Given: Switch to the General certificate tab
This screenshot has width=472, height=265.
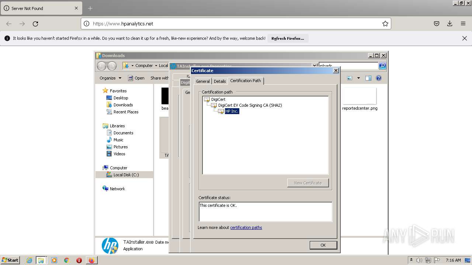Looking at the screenshot, I should [202, 81].
